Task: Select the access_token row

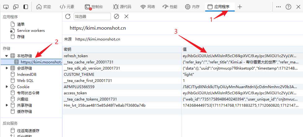Action: 121,93
